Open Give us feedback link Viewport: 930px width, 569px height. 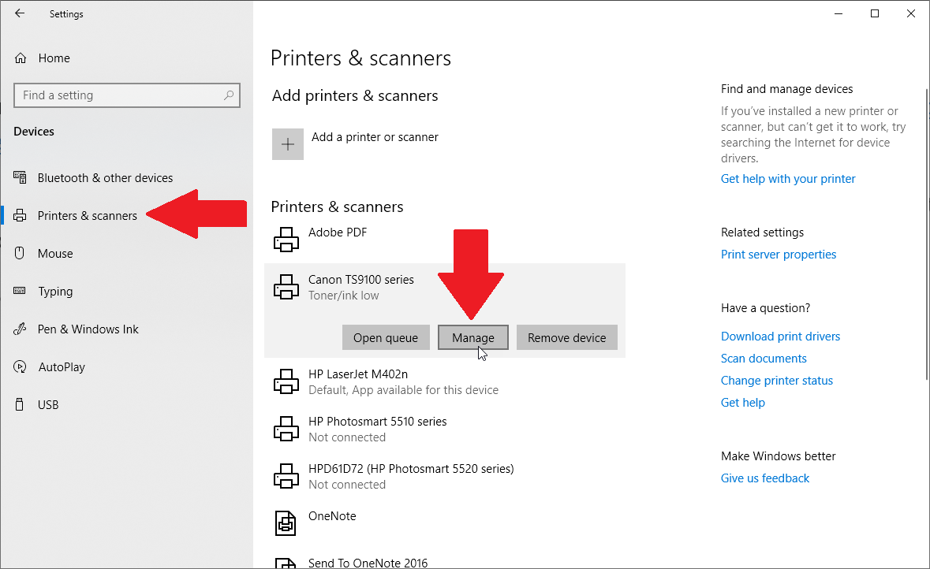[x=764, y=478]
